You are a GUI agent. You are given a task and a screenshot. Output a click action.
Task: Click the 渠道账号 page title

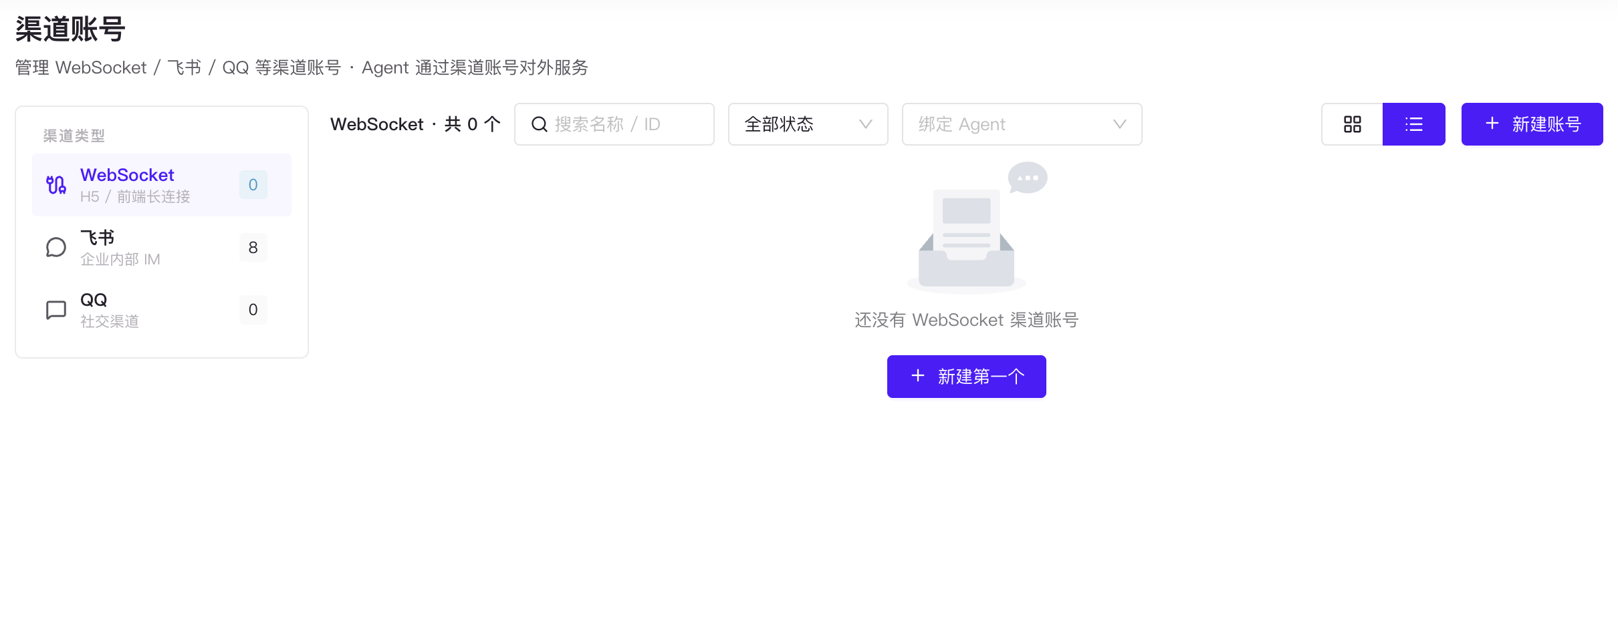click(70, 29)
